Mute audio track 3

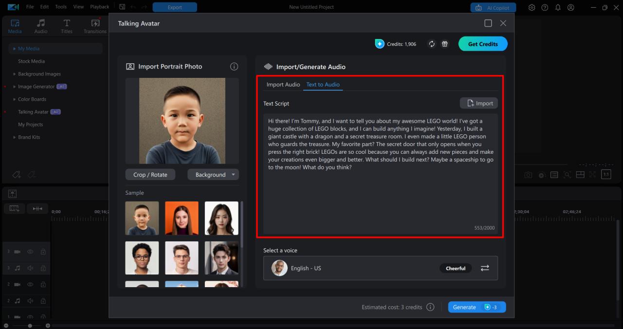click(30, 268)
